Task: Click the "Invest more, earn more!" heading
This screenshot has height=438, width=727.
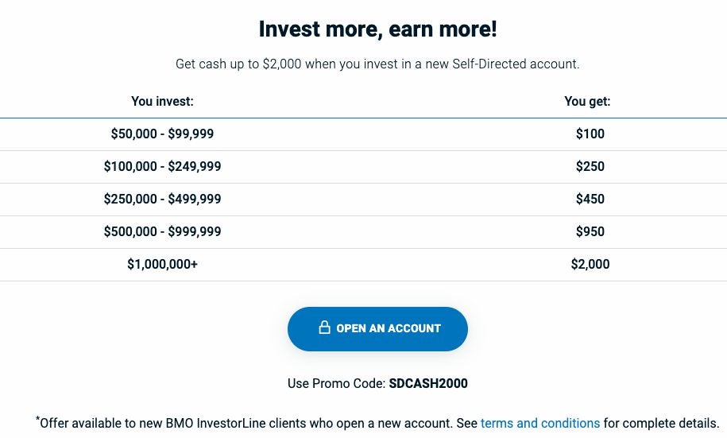Action: [377, 29]
